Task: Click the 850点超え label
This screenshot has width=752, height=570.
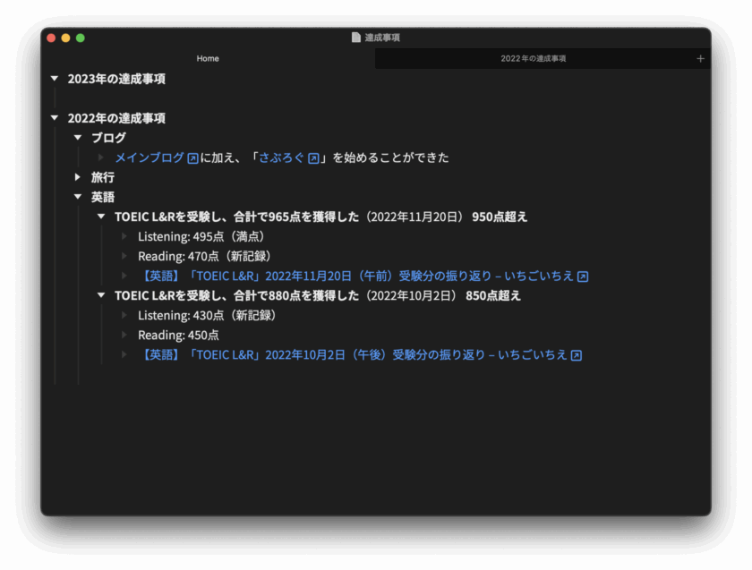Action: click(493, 296)
